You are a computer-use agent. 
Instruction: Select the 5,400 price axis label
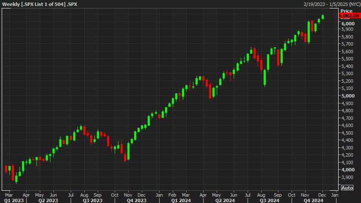[347, 66]
